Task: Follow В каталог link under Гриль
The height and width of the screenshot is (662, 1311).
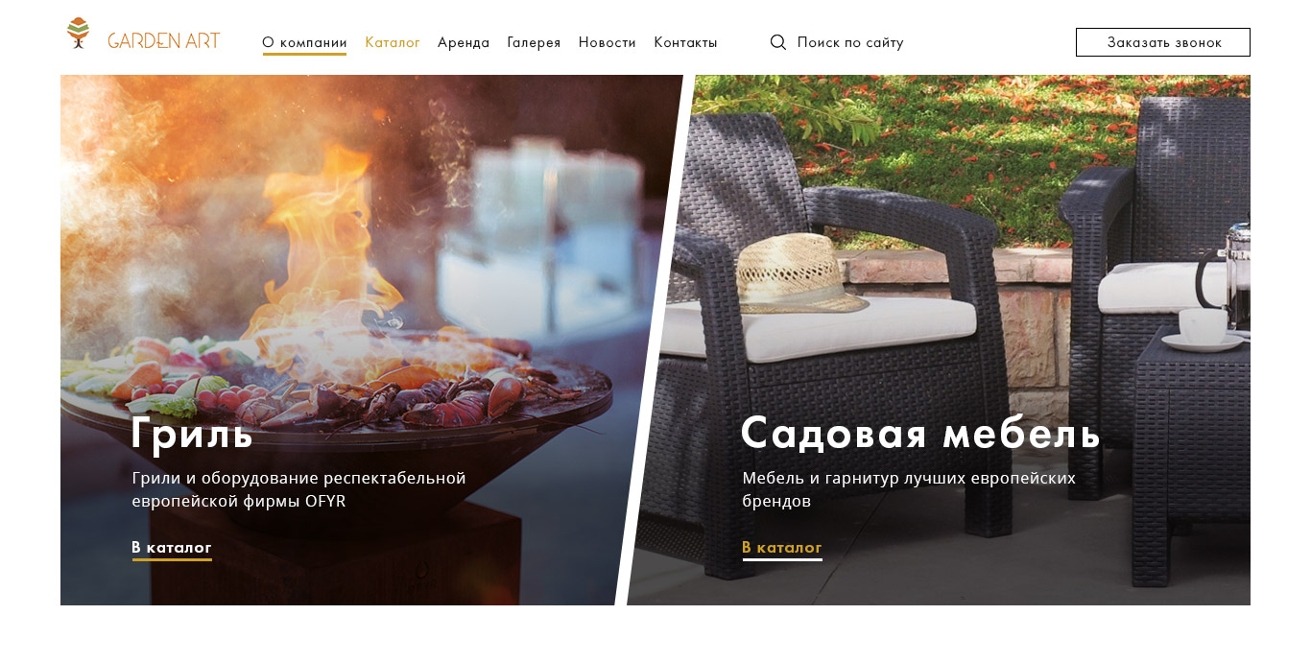Action: [172, 548]
